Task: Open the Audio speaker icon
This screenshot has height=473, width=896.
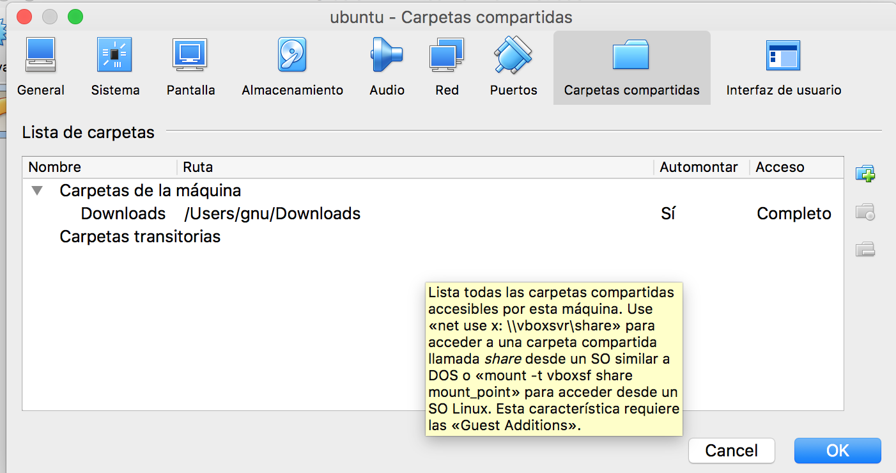Action: (387, 54)
